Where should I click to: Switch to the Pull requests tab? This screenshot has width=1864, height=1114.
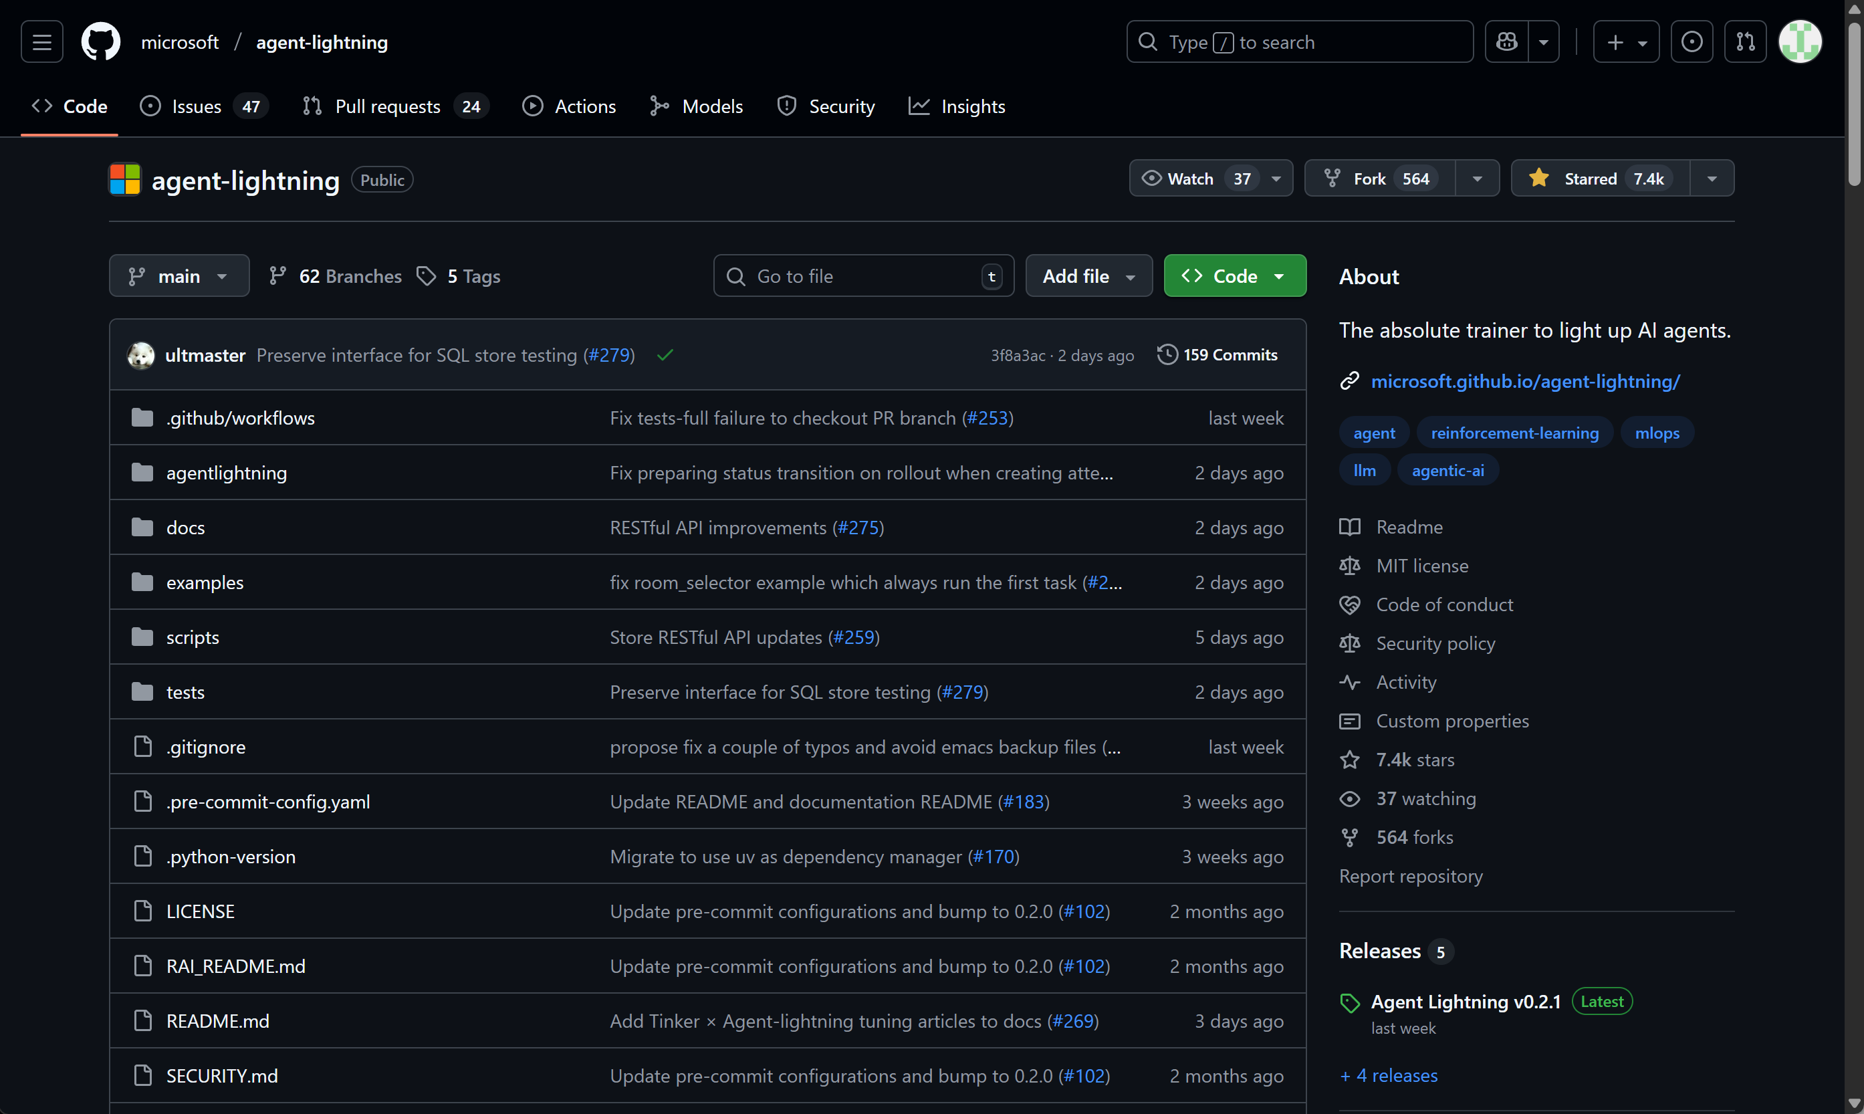point(387,106)
